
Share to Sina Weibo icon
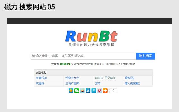tap(82, 91)
